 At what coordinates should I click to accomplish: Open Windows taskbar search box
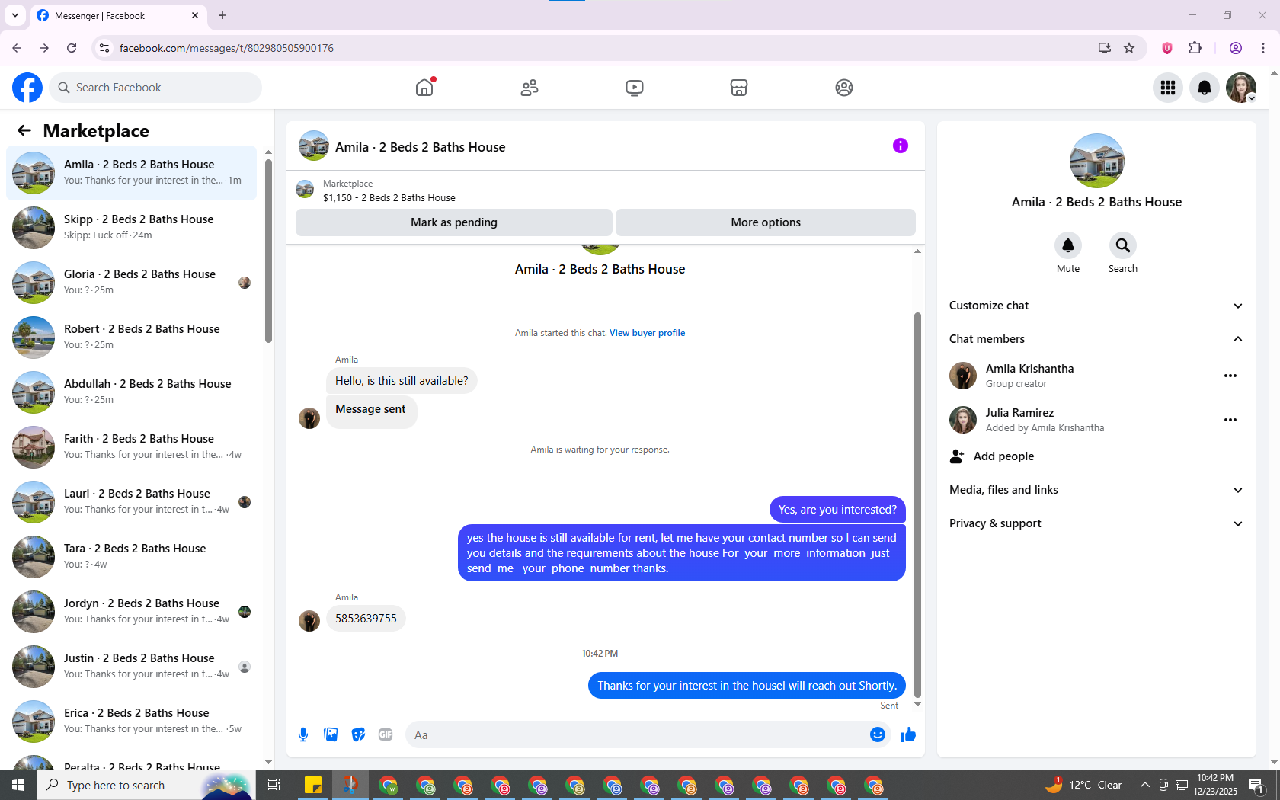(146, 785)
